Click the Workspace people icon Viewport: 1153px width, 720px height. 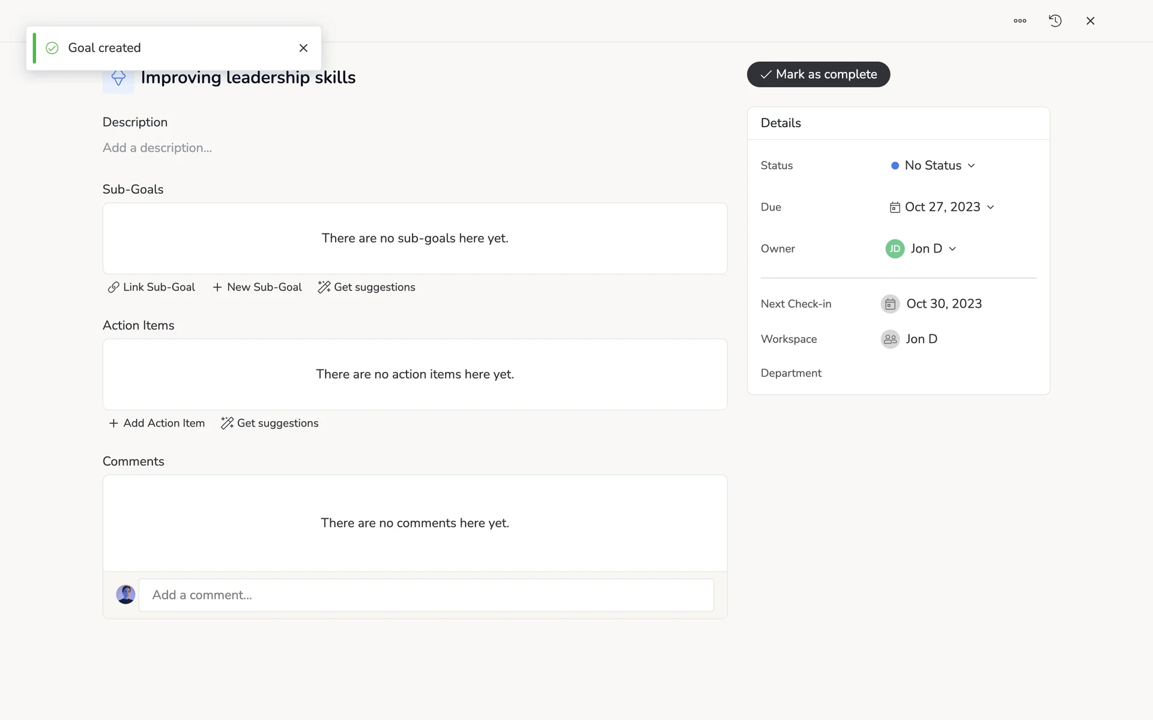click(x=890, y=339)
